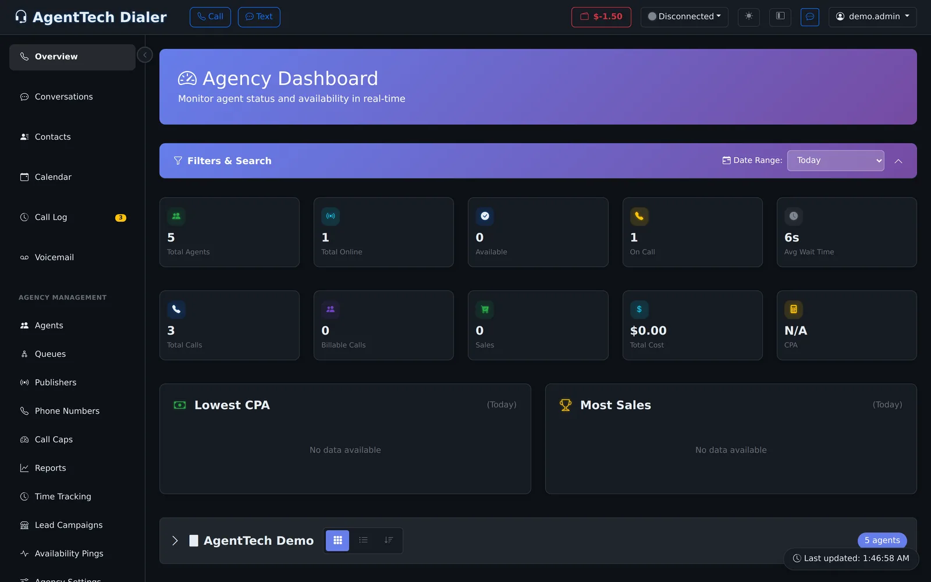Open Time Tracking page
The image size is (931, 582).
coord(72,496)
